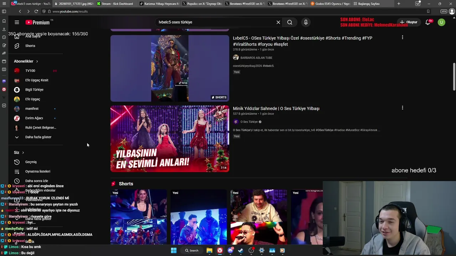Open the Mastodon web panel

[x=4, y=81]
